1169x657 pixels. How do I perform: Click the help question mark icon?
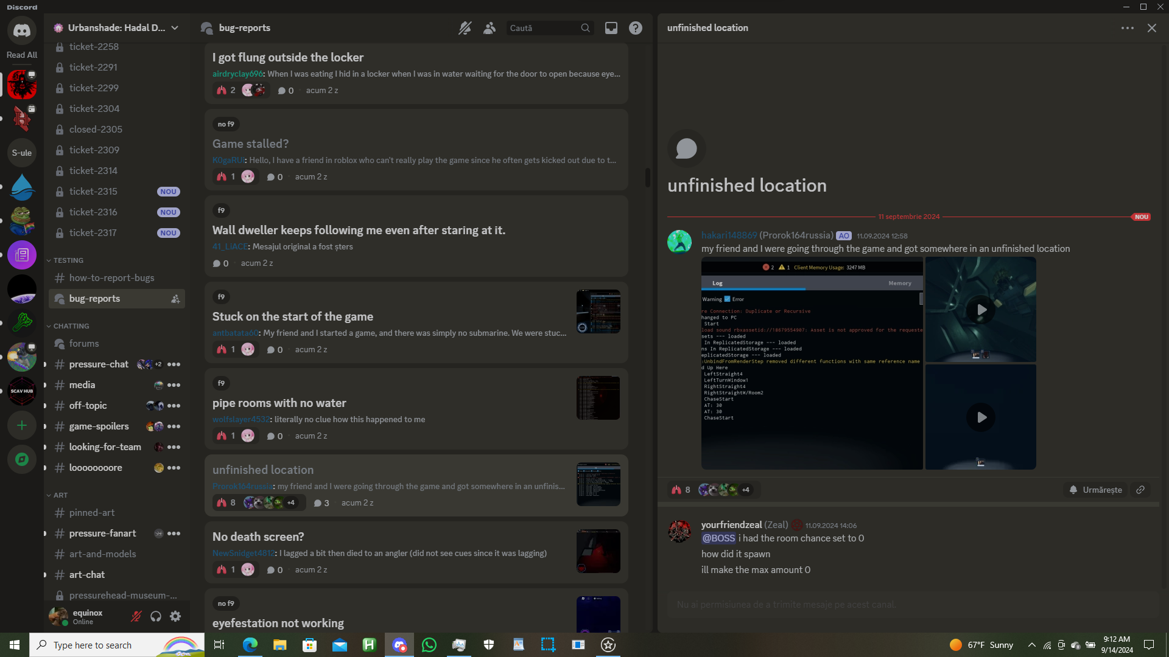tap(635, 28)
